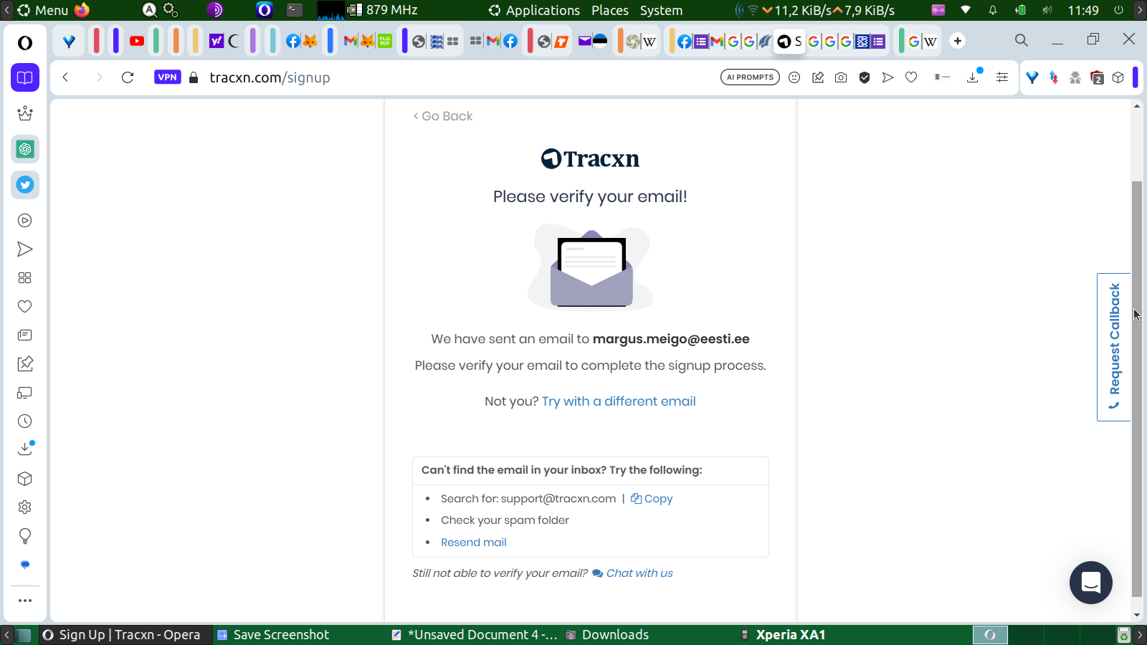Viewport: 1147px width, 645px height.
Task: Open Twitter in the Opera sidebar
Action: [25, 185]
